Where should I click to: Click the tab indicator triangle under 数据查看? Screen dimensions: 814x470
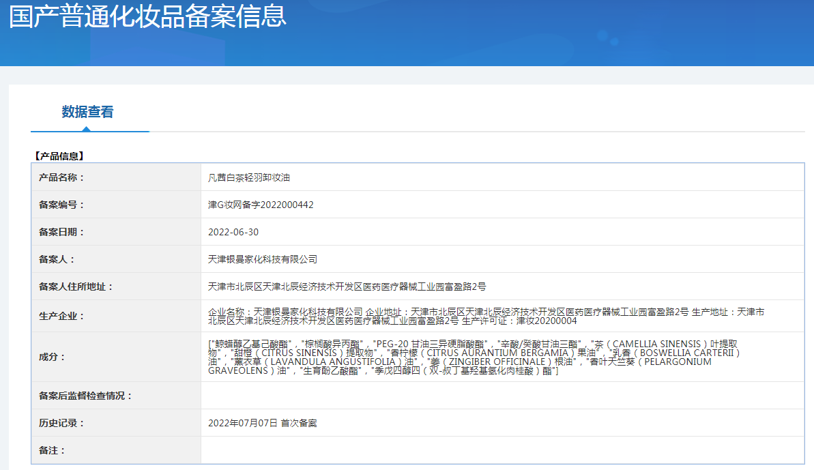click(x=86, y=128)
